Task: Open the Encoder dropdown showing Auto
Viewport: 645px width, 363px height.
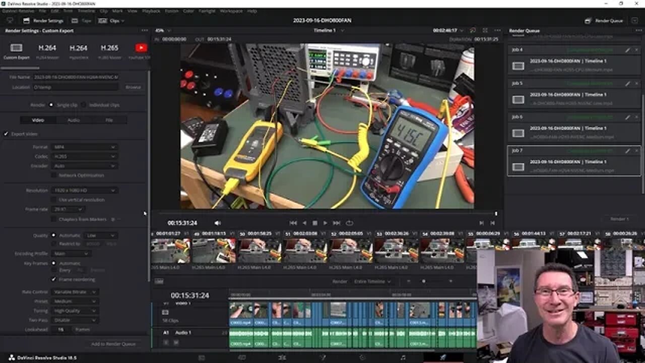Action: [84, 166]
